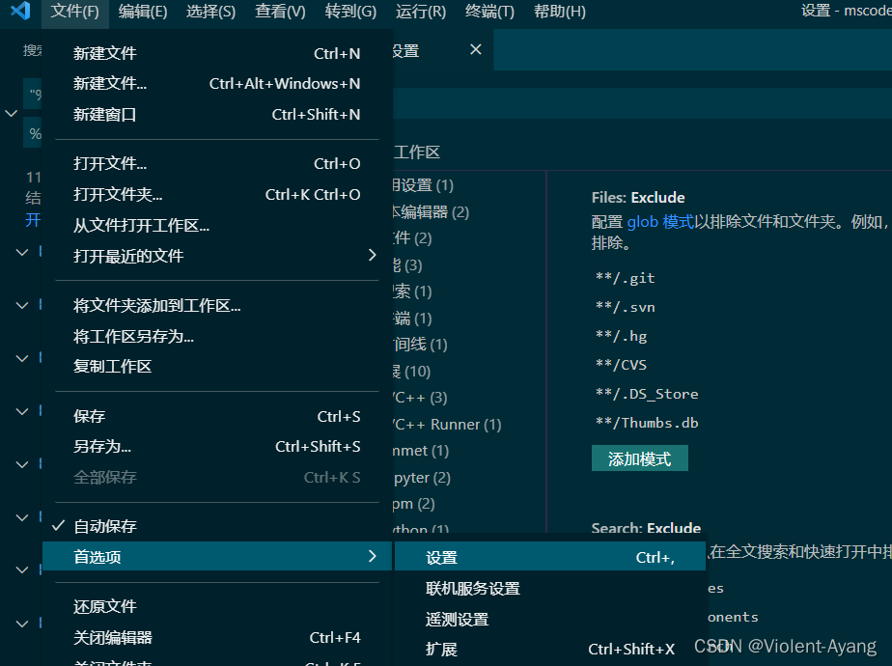The width and height of the screenshot is (892, 666).
Task: Select 从文件打开工作区... entry
Action: click(x=217, y=225)
